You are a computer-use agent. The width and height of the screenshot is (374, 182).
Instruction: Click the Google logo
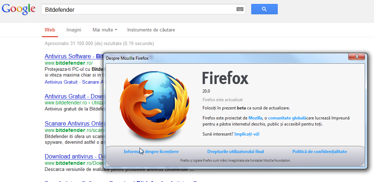click(x=18, y=9)
